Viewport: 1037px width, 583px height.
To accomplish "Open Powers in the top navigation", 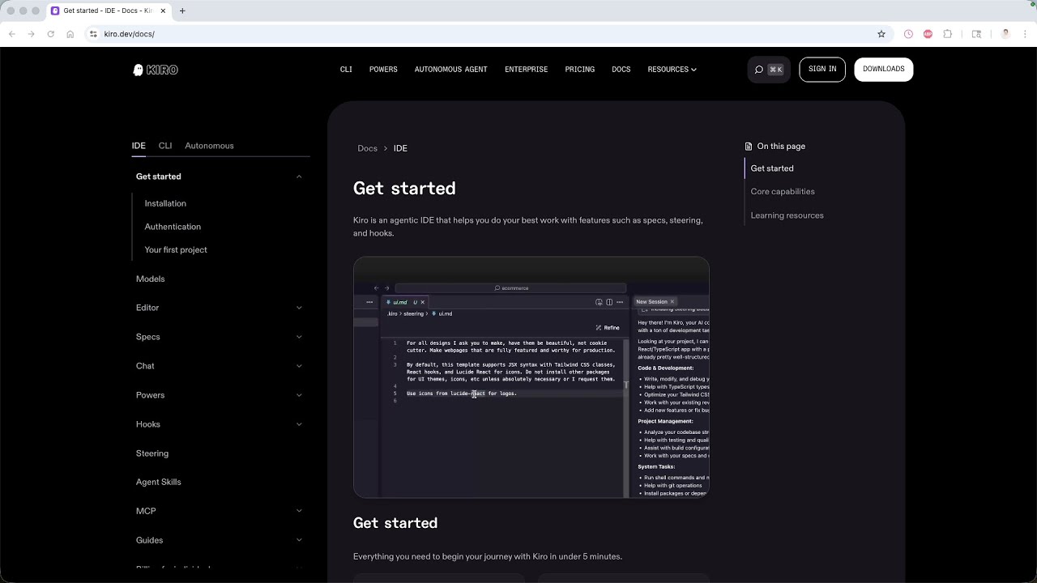I will 383,70.
